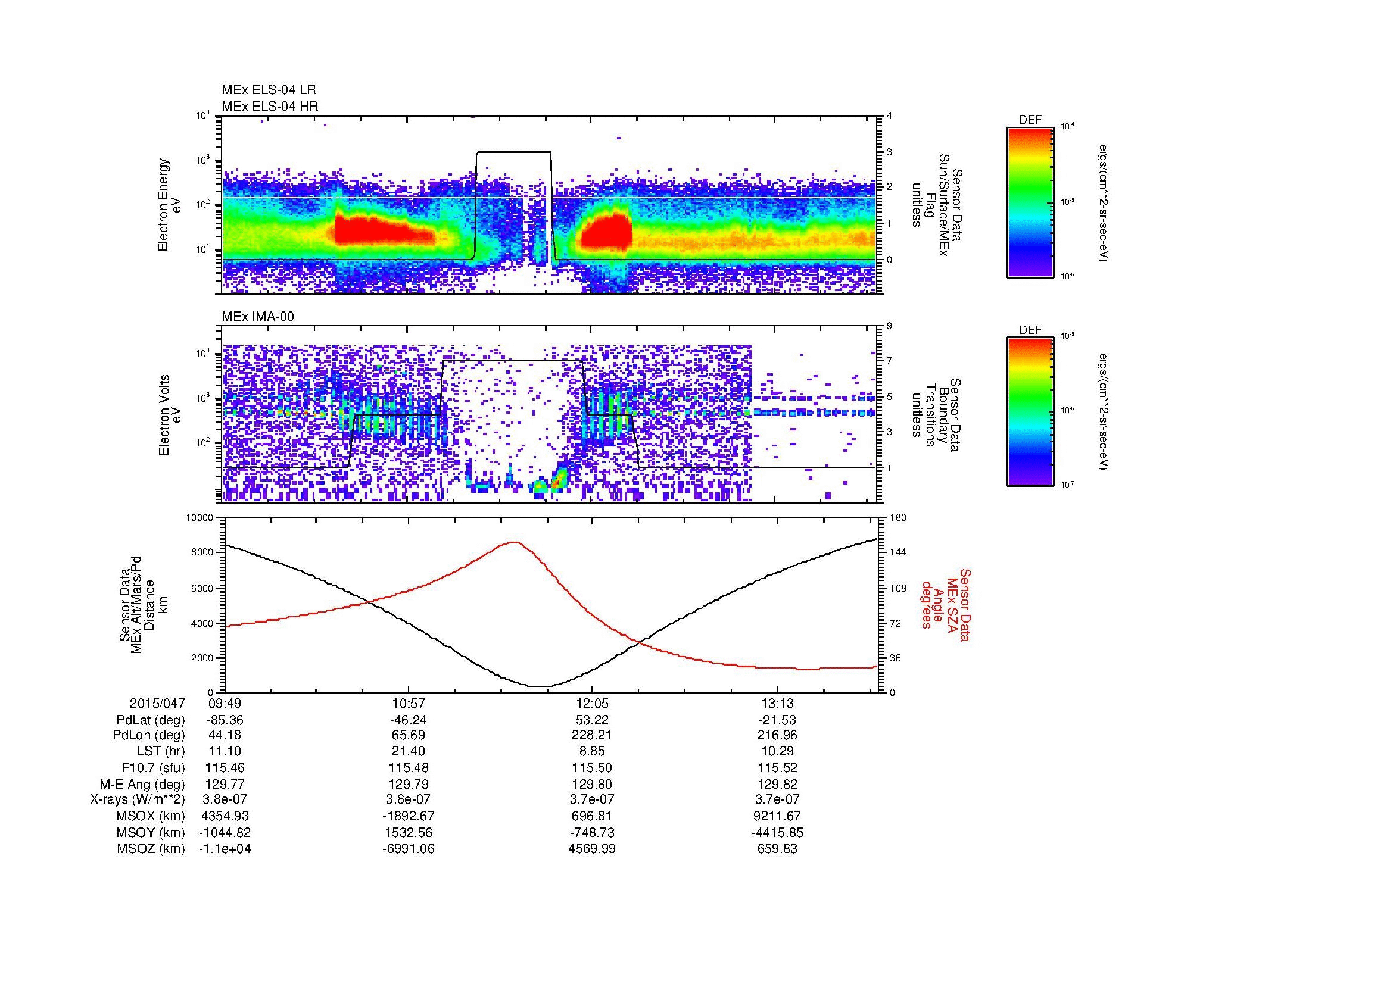This screenshot has height=984, width=1393.
Task: Click the PdLon value '216.96'
Action: click(x=777, y=735)
